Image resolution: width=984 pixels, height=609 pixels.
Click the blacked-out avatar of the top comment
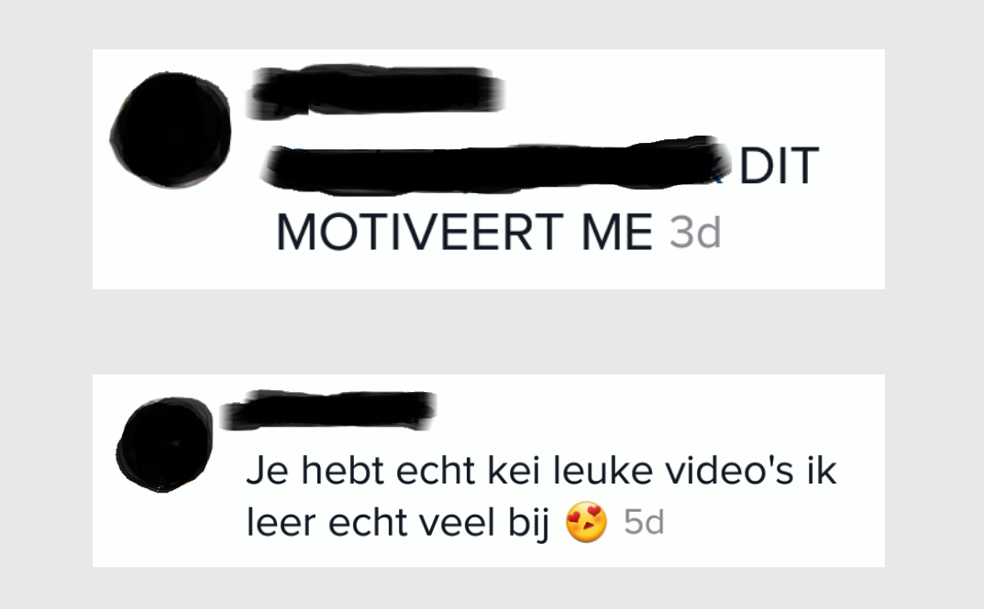tap(171, 130)
